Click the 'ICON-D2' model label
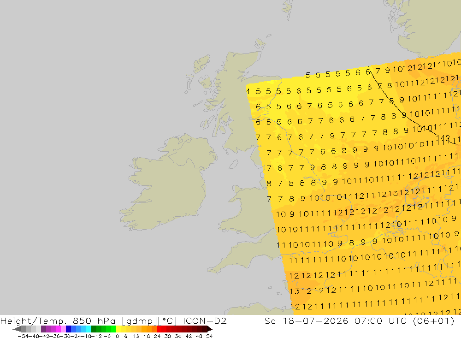The height and width of the screenshot is (338, 461). [x=205, y=320]
